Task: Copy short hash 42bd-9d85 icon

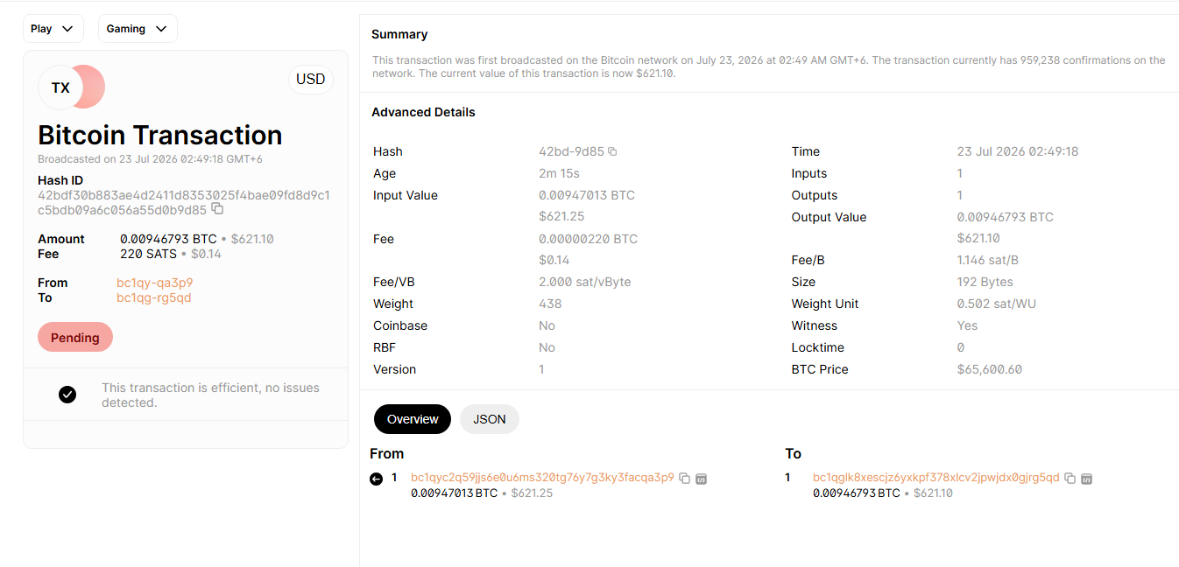Action: pyautogui.click(x=612, y=151)
